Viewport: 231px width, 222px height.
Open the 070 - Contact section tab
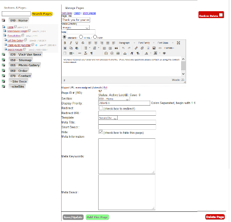coord(20,76)
